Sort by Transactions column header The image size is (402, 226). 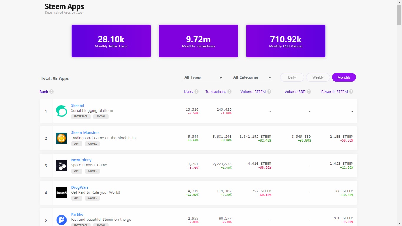coord(216,92)
